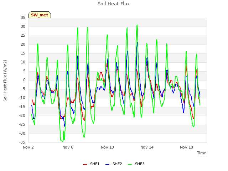228x171 pixels.
Task: Click the Nov 18 tick label
Action: 186,147
